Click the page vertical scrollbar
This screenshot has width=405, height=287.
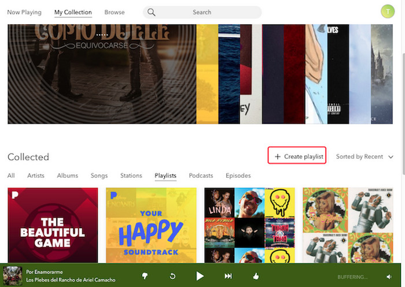[x=403, y=113]
